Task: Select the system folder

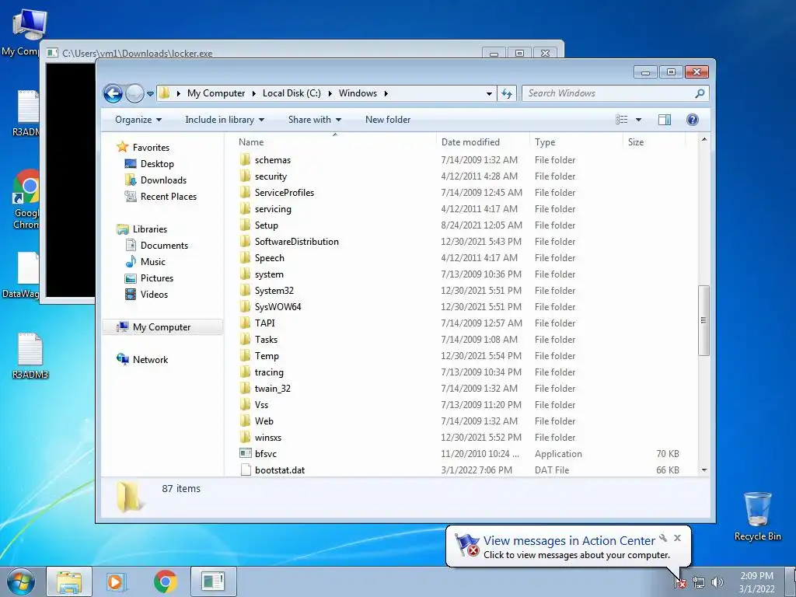Action: pyautogui.click(x=269, y=274)
